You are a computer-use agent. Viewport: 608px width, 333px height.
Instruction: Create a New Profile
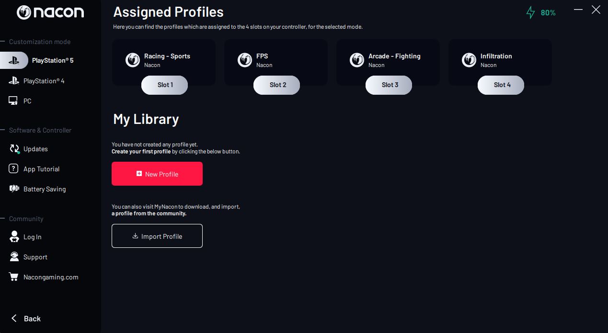(x=157, y=174)
